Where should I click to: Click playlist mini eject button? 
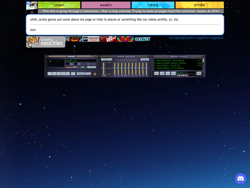click(x=187, y=75)
